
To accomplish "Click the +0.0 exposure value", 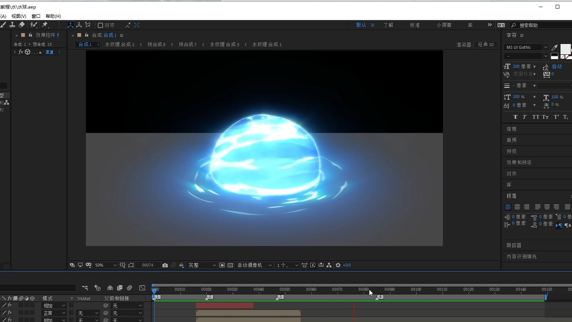I will click(x=347, y=265).
